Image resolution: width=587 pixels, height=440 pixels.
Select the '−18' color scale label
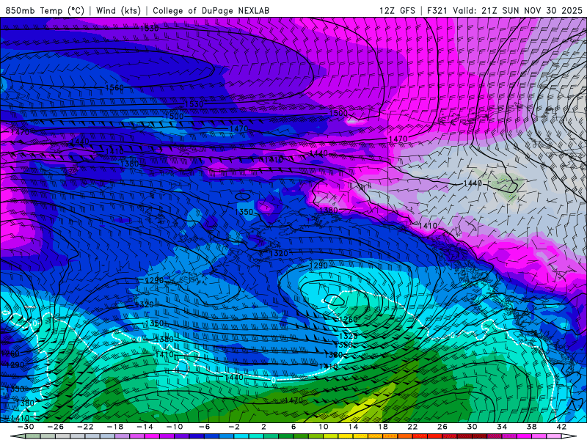pyautogui.click(x=115, y=427)
